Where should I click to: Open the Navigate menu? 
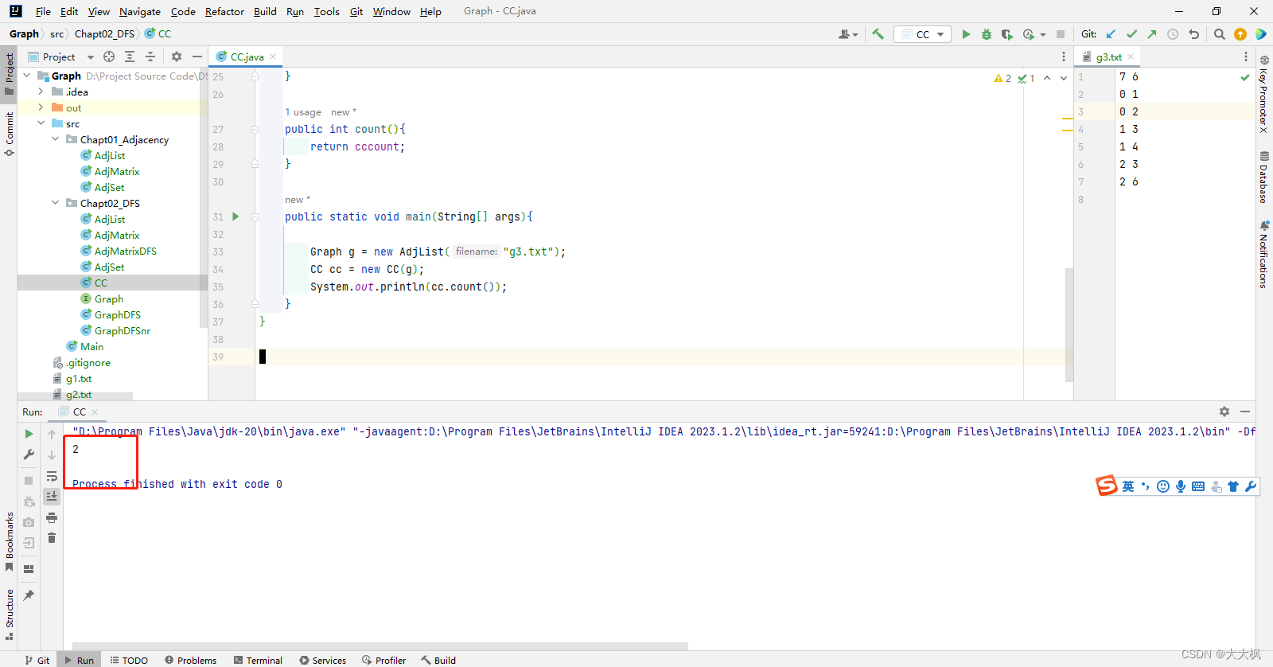(x=140, y=11)
